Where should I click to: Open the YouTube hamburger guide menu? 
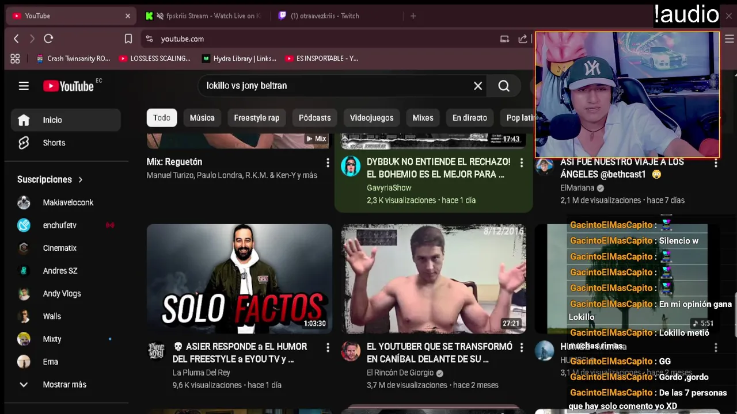24,86
